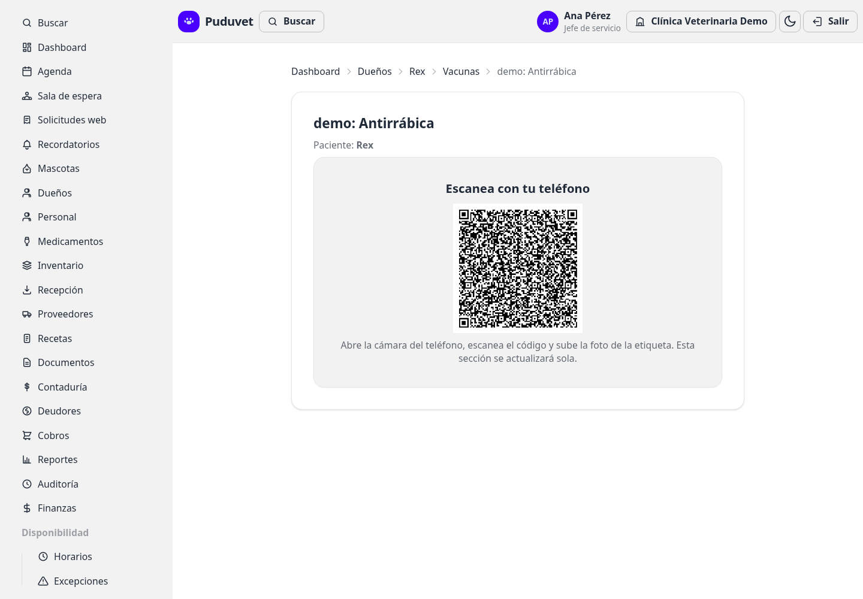This screenshot has height=599, width=863.
Task: Click the Puduvet paw logo
Action: point(189,22)
